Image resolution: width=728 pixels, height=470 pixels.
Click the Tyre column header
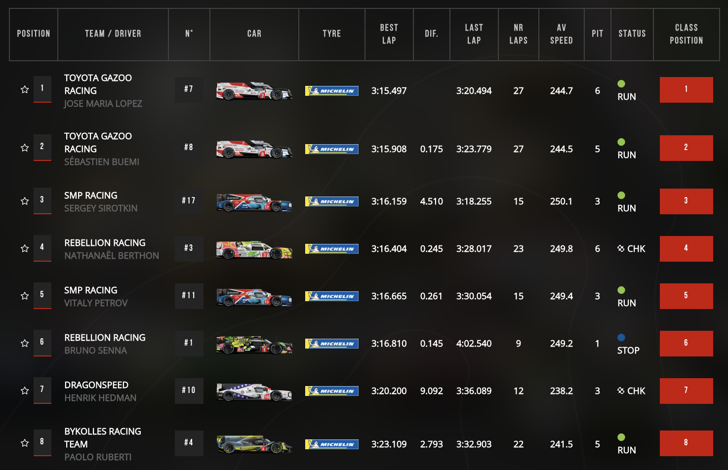(332, 34)
